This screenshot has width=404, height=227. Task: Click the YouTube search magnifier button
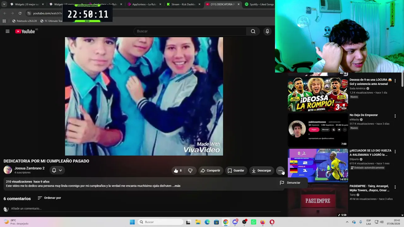pos(253,31)
